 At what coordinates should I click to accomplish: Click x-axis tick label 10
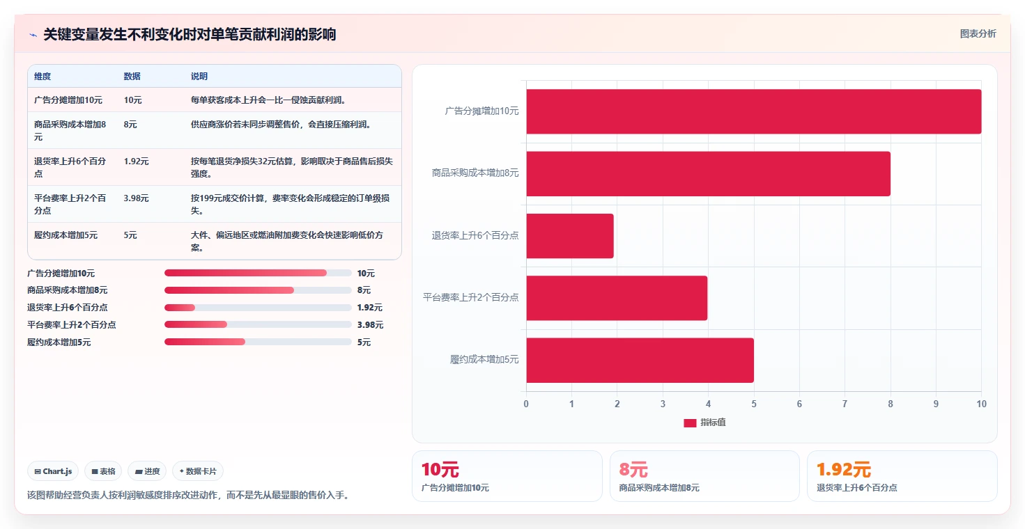point(981,404)
